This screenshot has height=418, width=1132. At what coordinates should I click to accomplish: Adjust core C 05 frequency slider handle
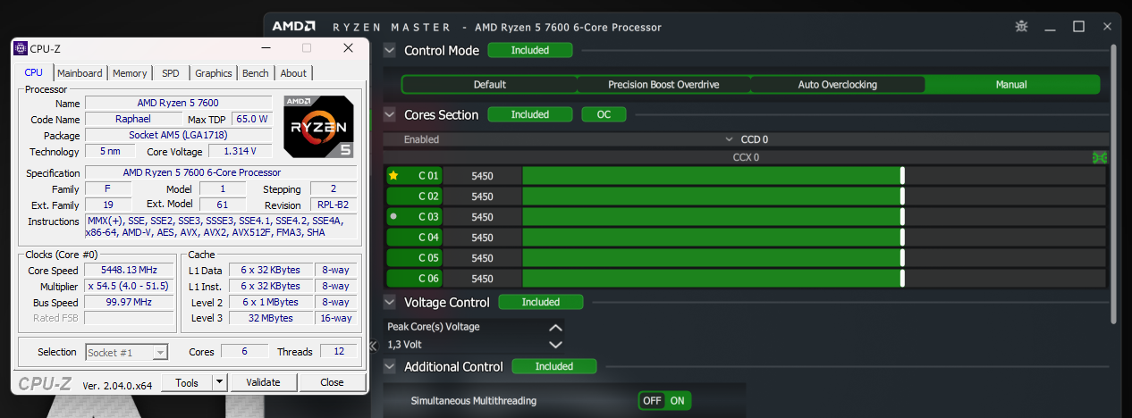902,257
